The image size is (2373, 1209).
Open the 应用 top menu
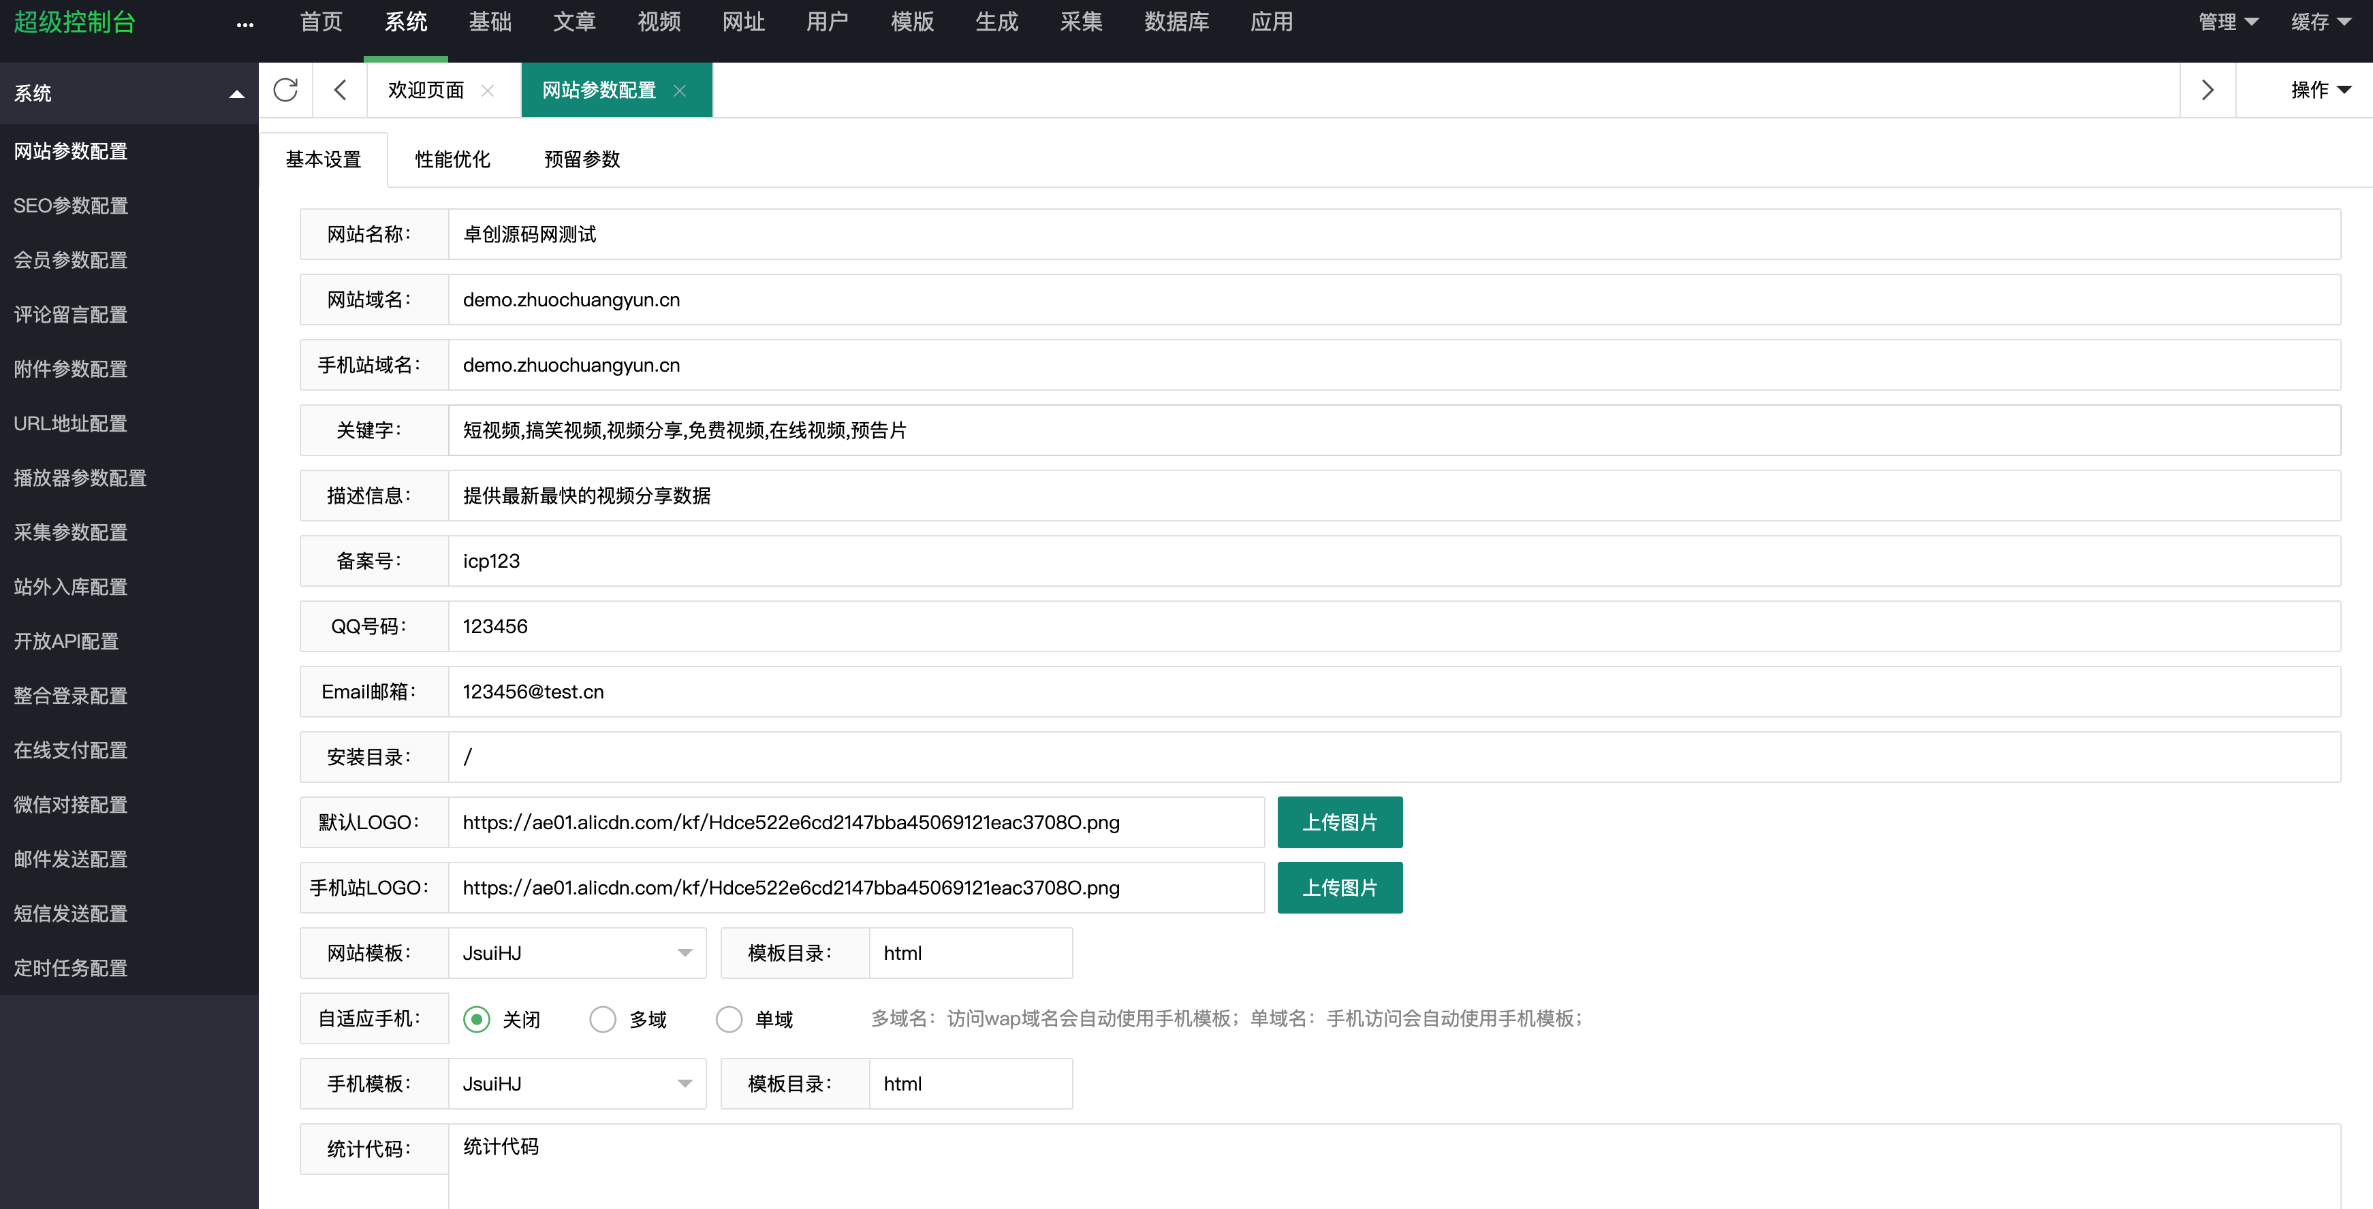click(x=1271, y=22)
